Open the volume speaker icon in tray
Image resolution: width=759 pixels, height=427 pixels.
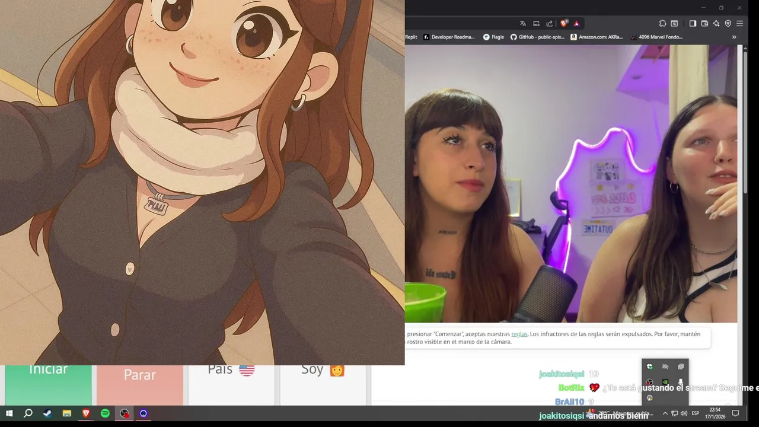[684, 413]
